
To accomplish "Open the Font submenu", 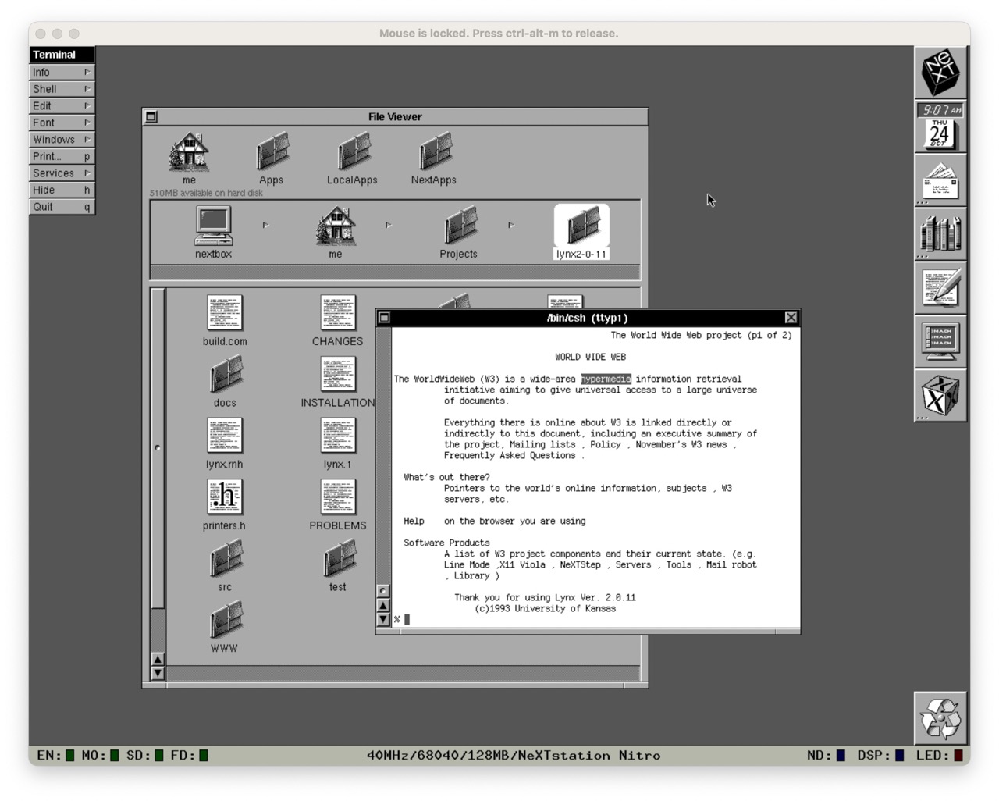I will (x=62, y=123).
